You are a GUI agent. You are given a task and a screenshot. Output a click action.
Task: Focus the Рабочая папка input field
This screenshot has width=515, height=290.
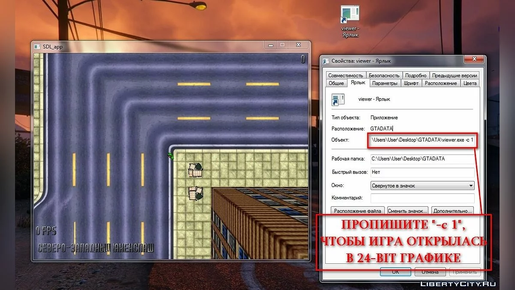(x=422, y=159)
